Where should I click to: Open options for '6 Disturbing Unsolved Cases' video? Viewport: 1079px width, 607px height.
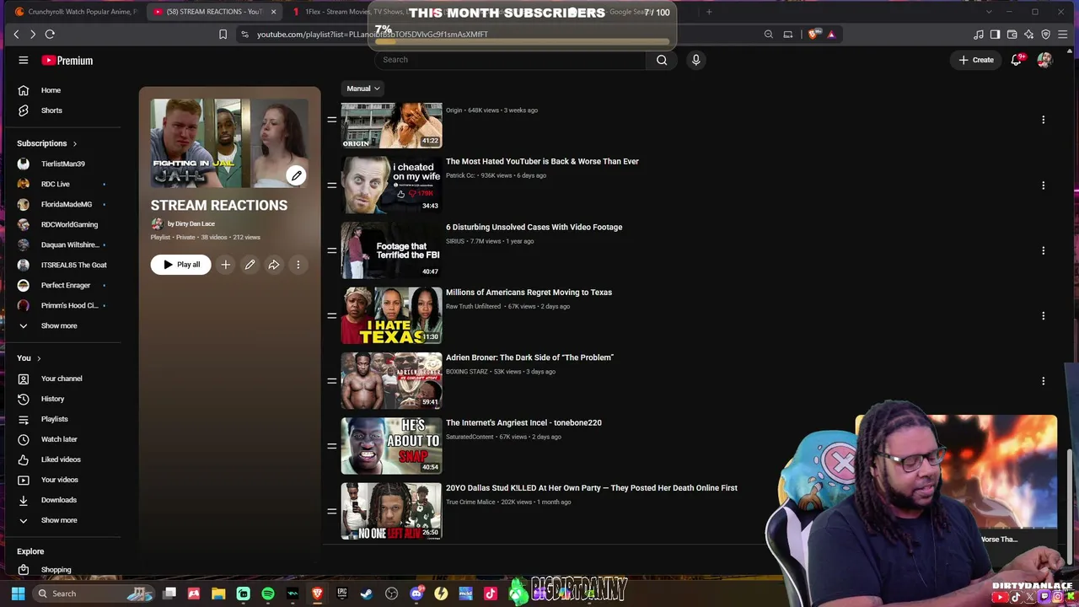coord(1043,250)
